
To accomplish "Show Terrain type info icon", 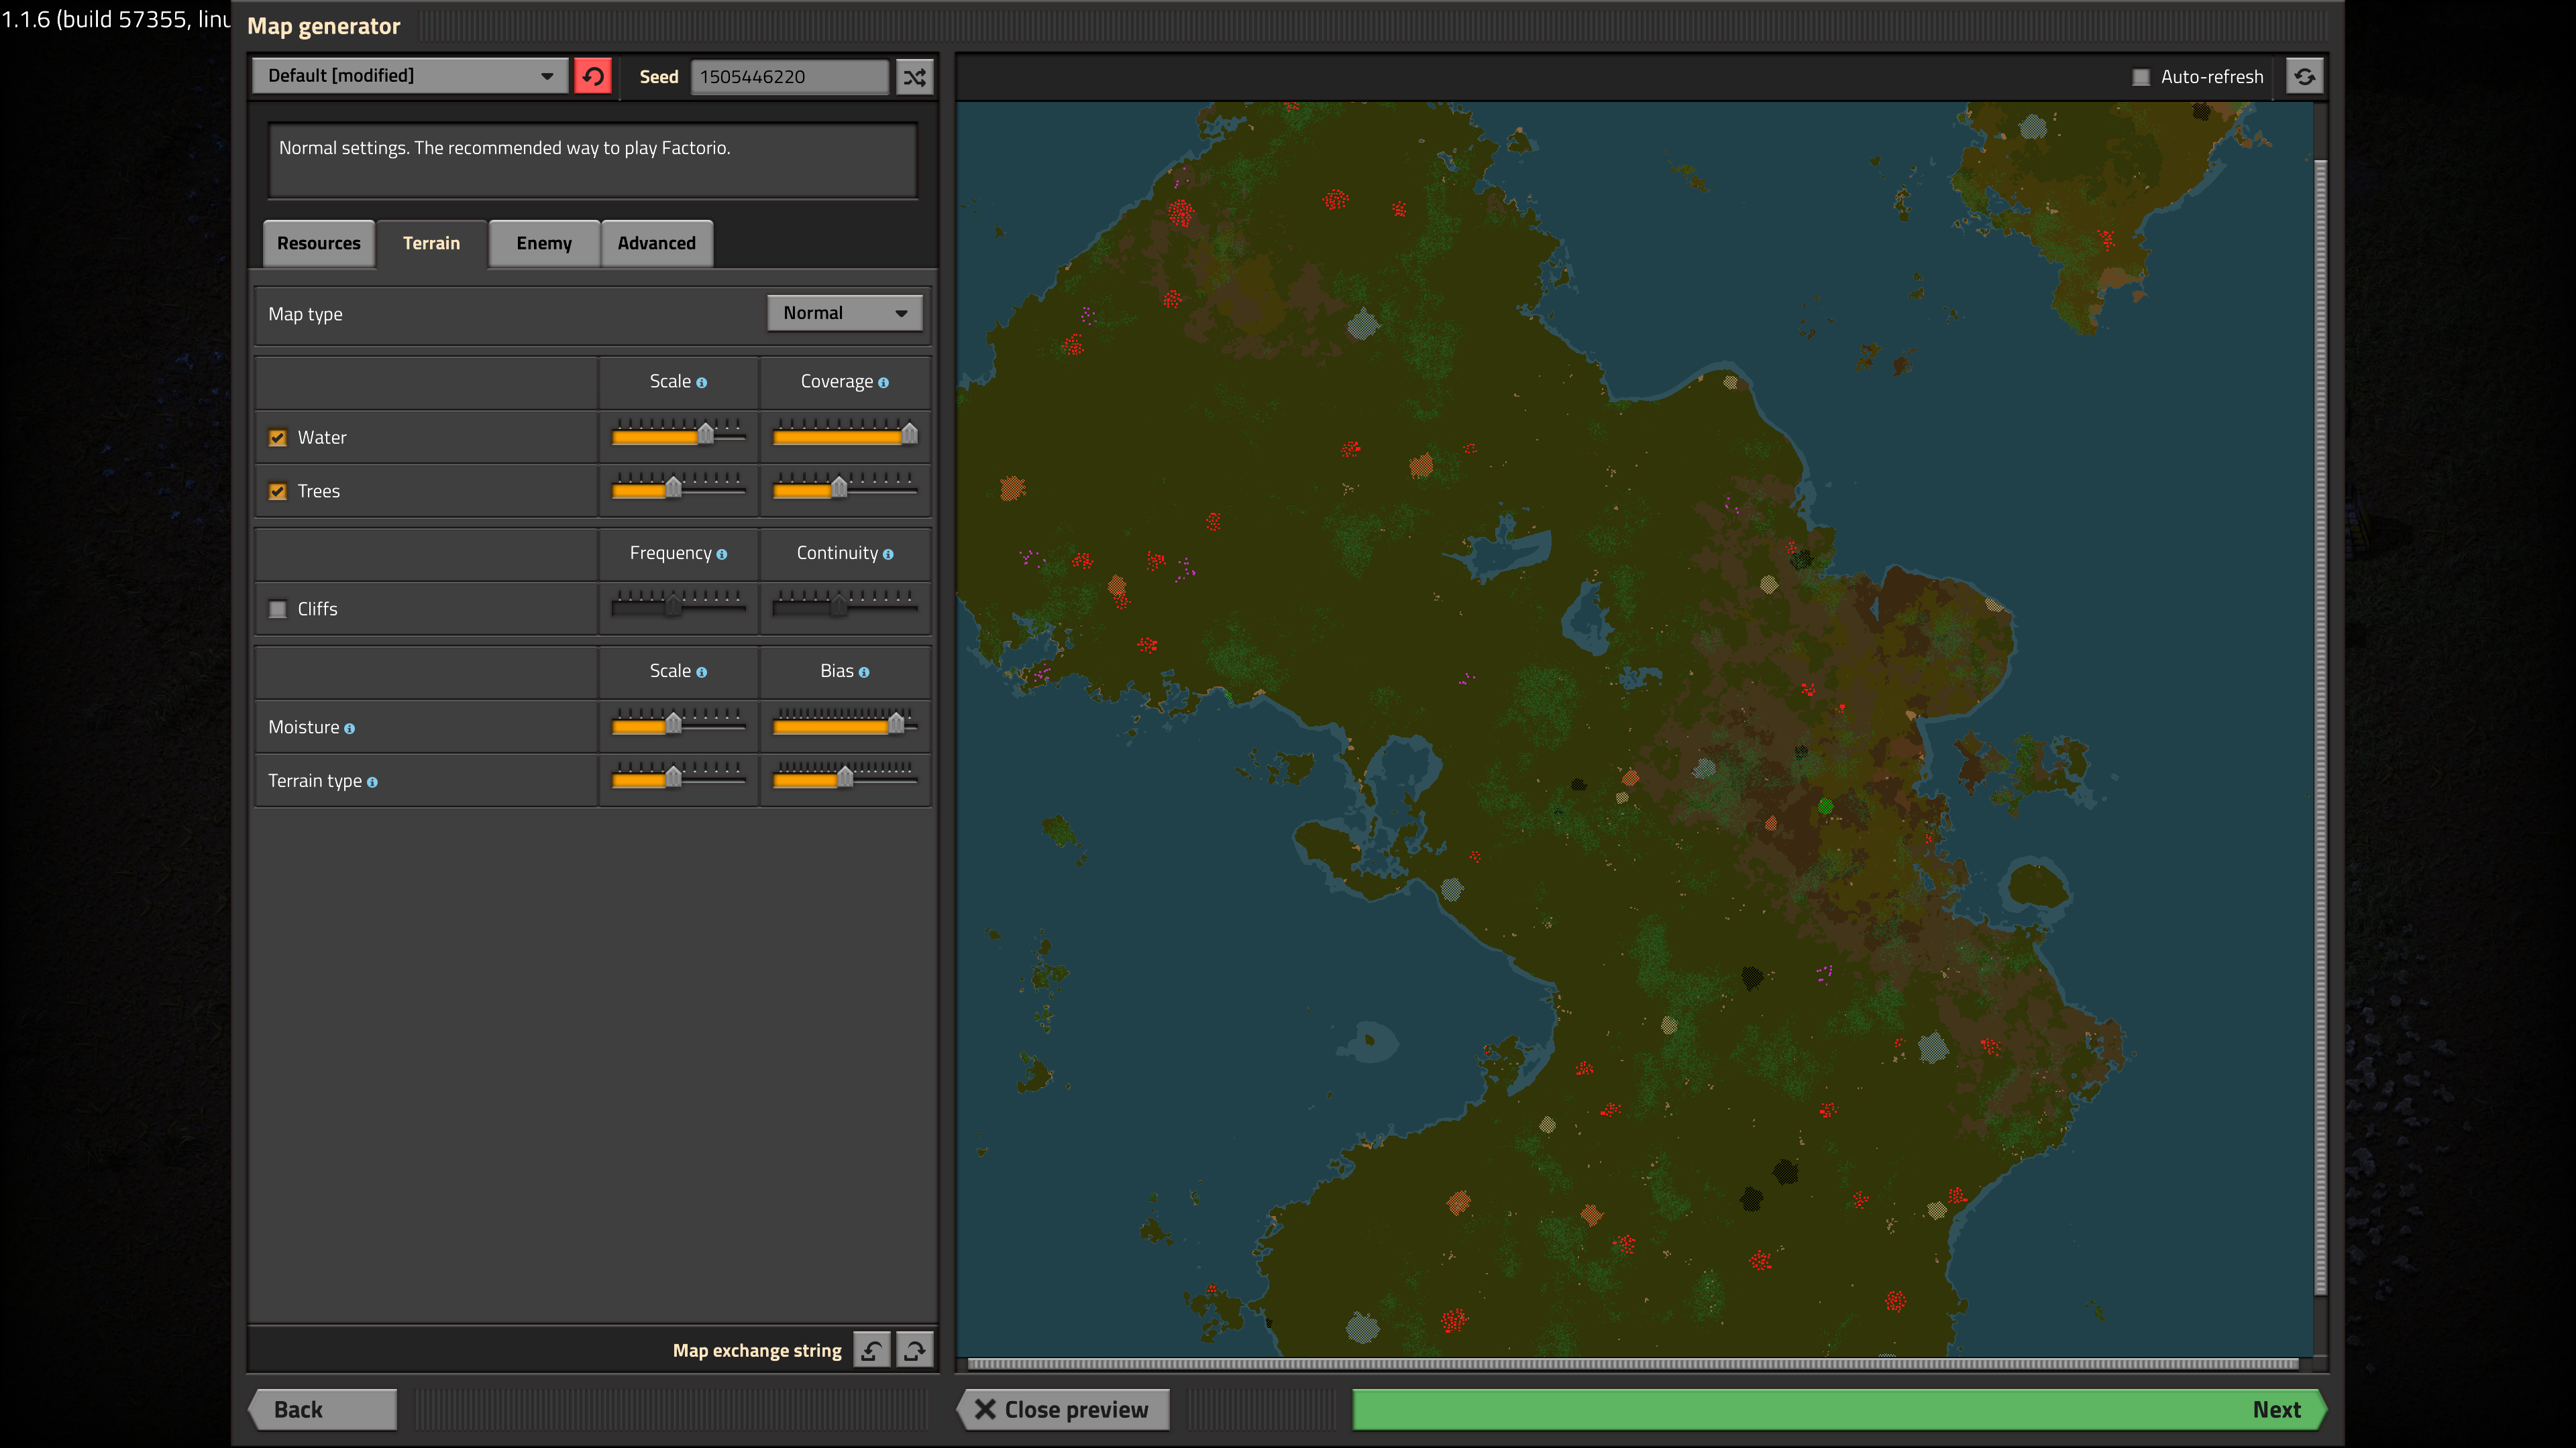I will coord(372,782).
